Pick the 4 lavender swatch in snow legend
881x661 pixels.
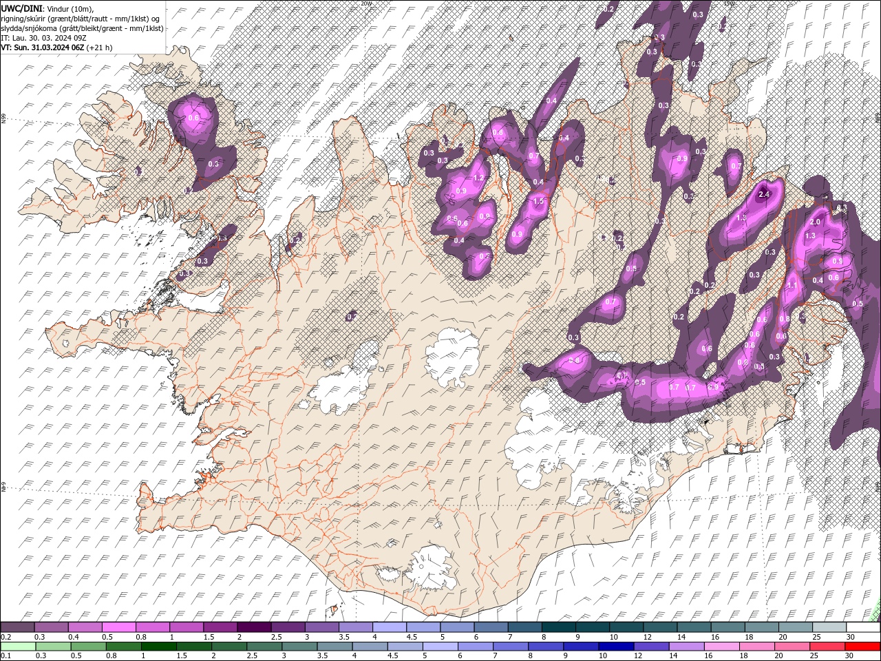[389, 627]
